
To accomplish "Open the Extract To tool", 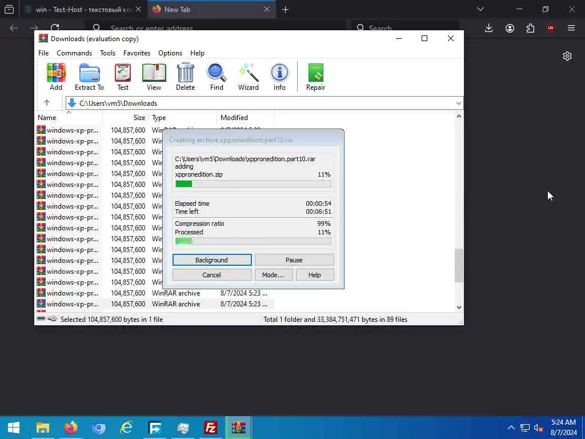I will [x=89, y=77].
